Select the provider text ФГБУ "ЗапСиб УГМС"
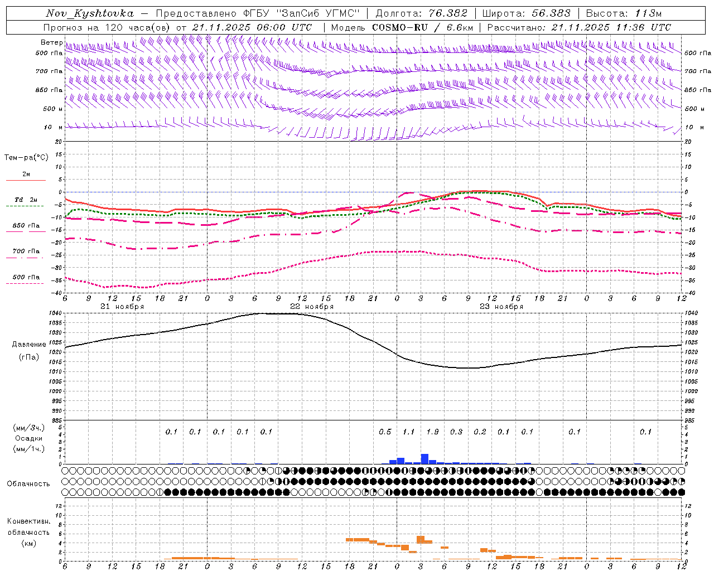The height and width of the screenshot is (571, 714). 301,13
